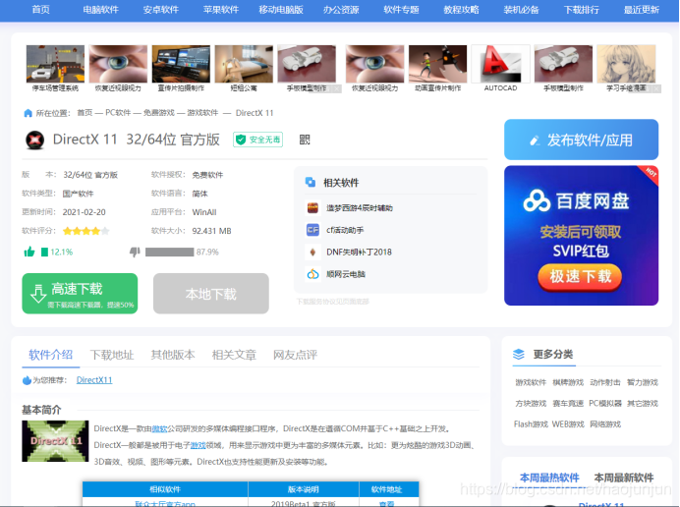Image resolution: width=680 pixels, height=507 pixels.
Task: Open PC模拟器 category link
Action: tap(605, 404)
